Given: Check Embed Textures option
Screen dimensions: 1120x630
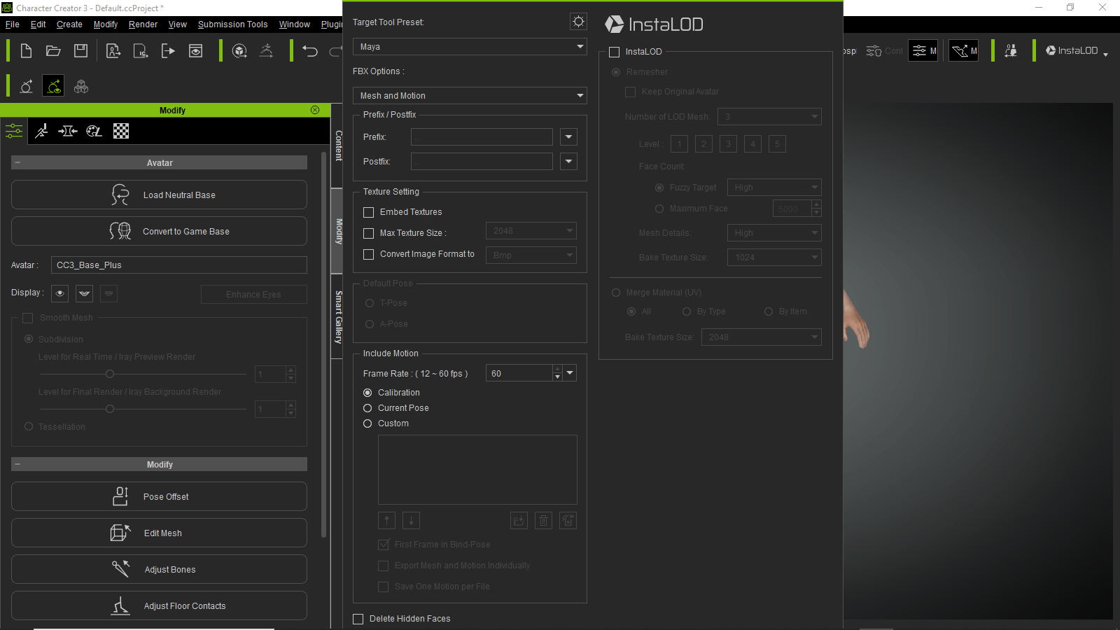Looking at the screenshot, I should pyautogui.click(x=369, y=212).
